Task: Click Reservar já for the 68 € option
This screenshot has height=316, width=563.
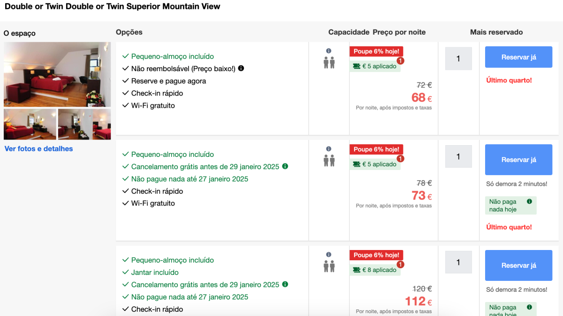Action: click(x=518, y=57)
